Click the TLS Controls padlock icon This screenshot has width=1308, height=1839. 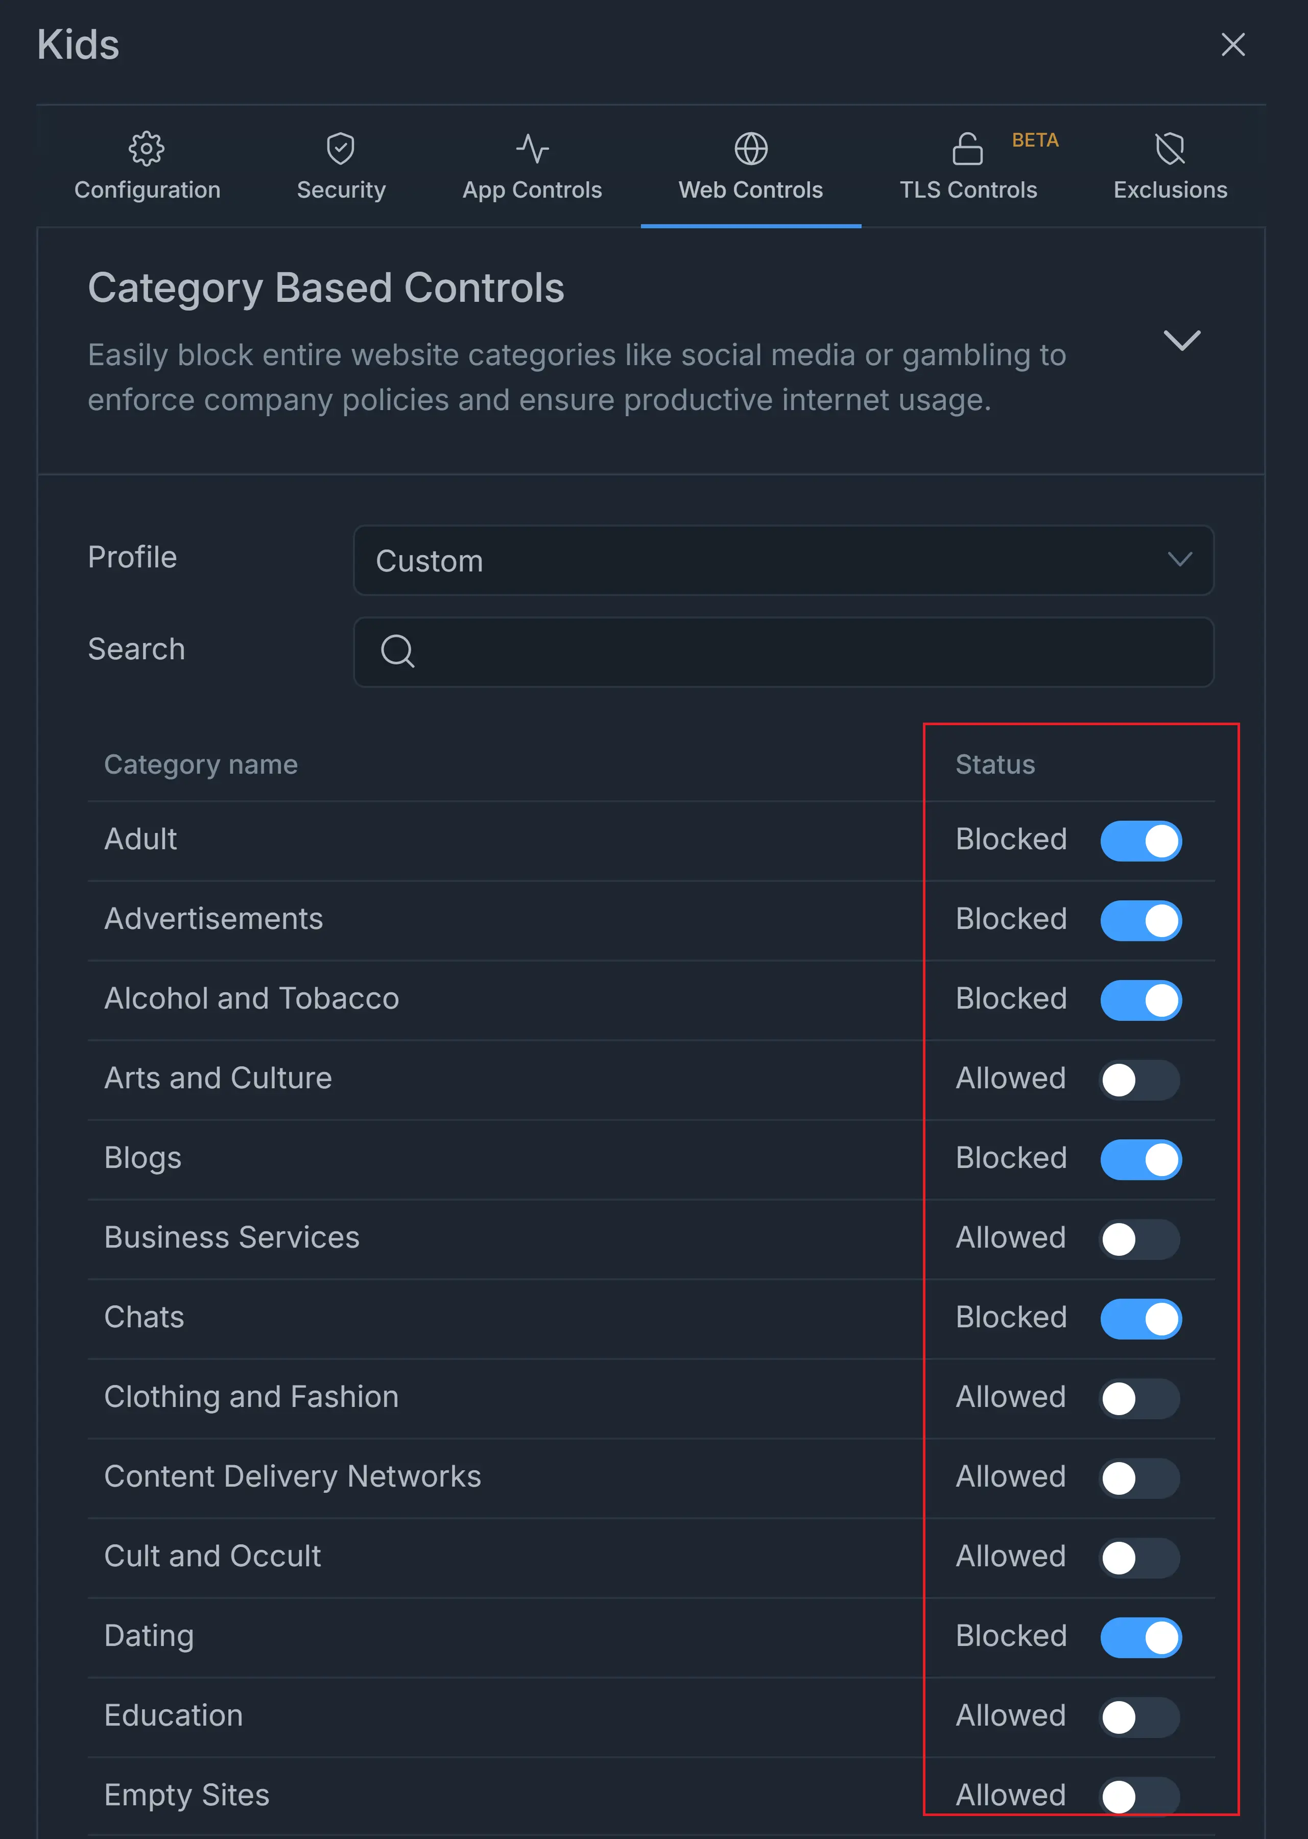[x=967, y=149]
